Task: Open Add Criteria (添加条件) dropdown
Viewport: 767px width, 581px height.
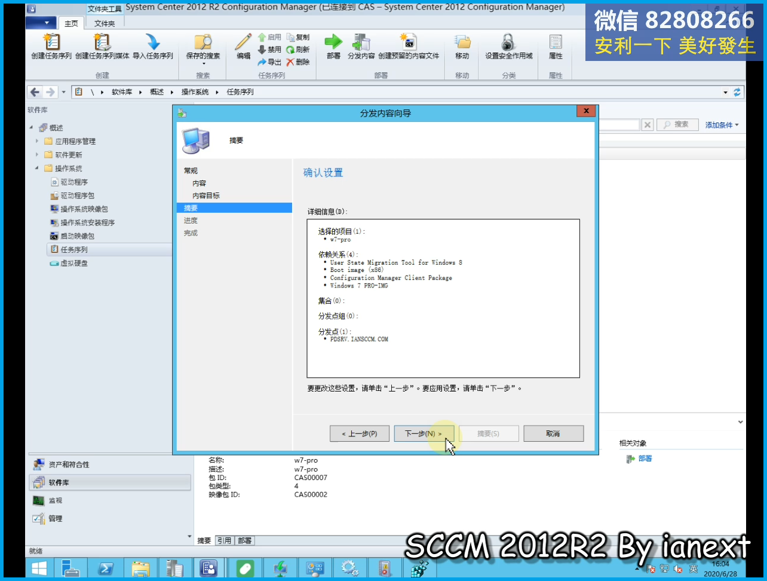Action: coord(722,125)
